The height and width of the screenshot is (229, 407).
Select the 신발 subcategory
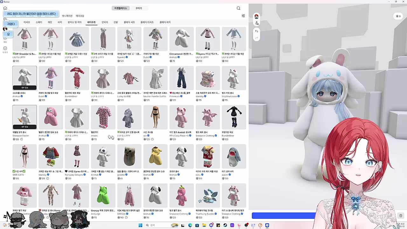pyautogui.click(x=116, y=22)
